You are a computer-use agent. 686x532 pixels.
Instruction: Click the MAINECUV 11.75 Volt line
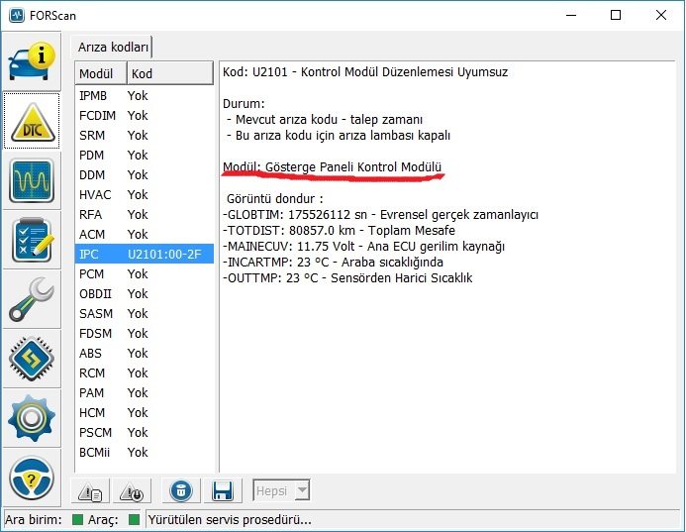(363, 246)
